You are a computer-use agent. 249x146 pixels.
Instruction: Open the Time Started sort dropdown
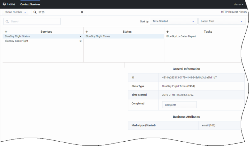pos(174,21)
